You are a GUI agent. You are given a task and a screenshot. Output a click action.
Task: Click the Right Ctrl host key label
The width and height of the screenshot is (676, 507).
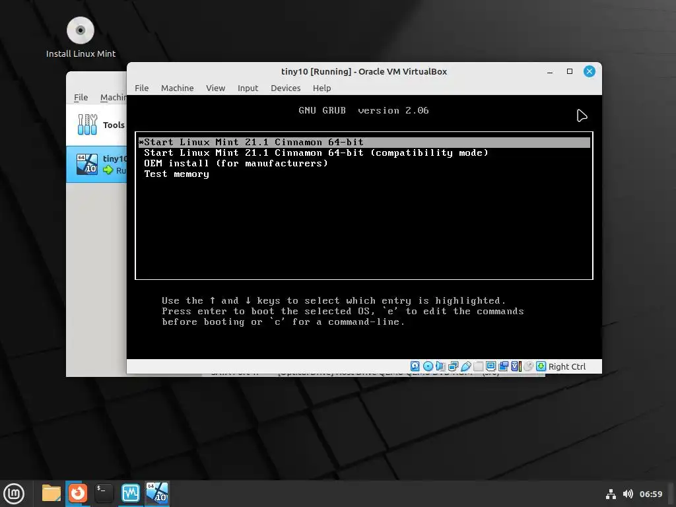(x=567, y=366)
